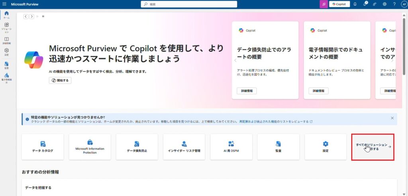Screen dimensions: 408x196
Task: Open the 監査 tile
Action: click(x=279, y=147)
